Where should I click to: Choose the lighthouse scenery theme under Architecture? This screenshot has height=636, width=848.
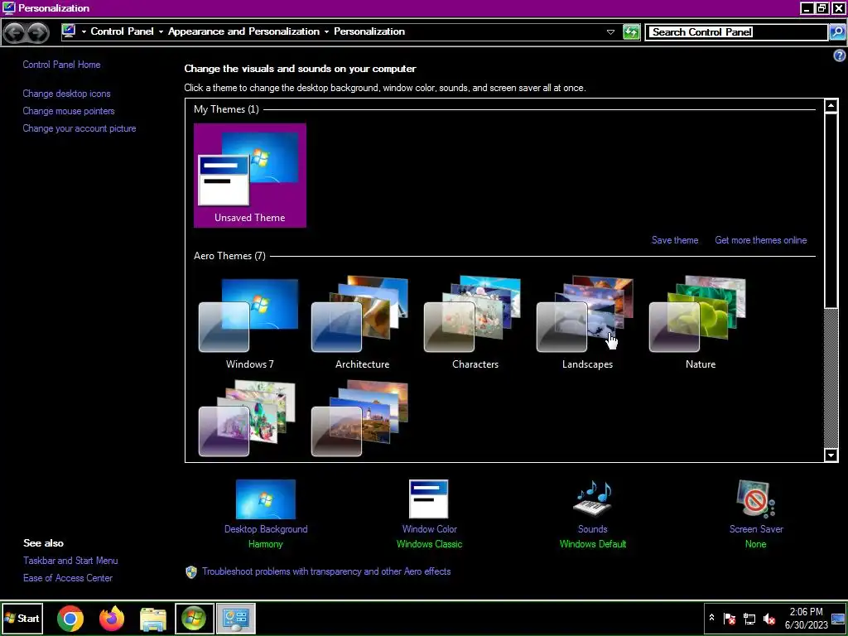tap(361, 418)
